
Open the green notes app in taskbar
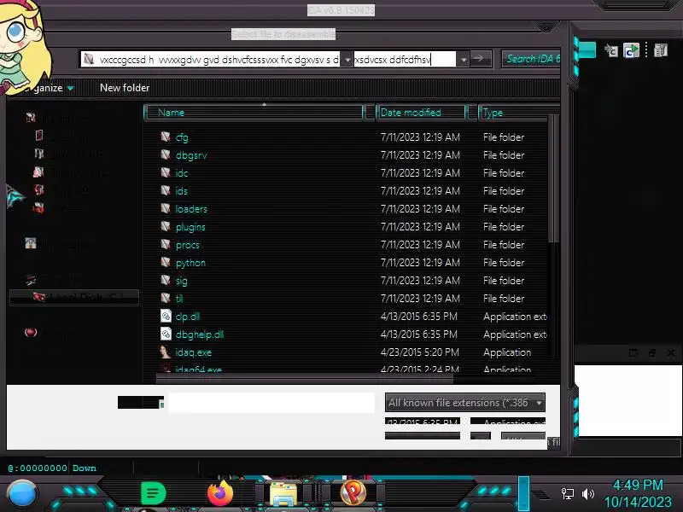pyautogui.click(x=154, y=494)
